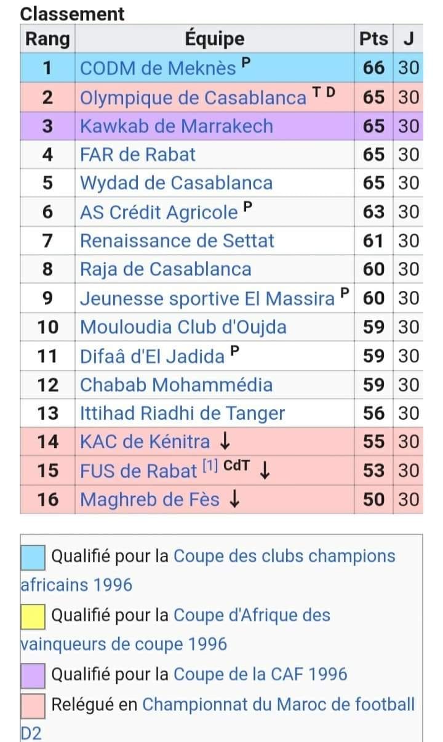
Task: Open the AS Crédit Agricole link
Action: [x=159, y=213]
